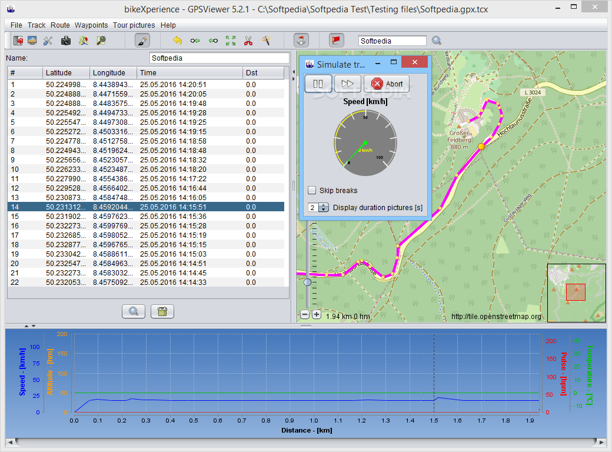Fast forward the track simulation
The image size is (612, 452).
[347, 84]
